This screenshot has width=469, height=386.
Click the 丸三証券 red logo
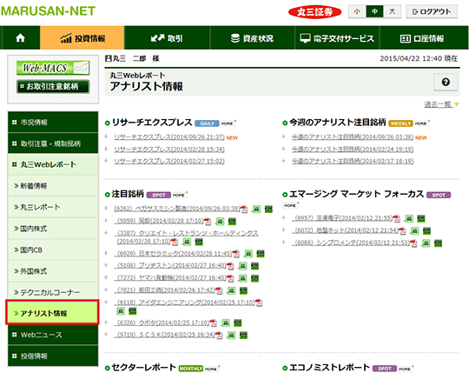point(315,12)
